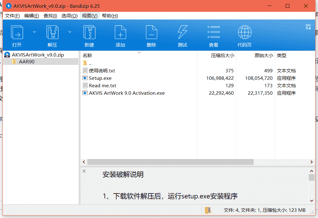This screenshot has width=318, height=218.
Task: Click the Delete (删除) toolbar icon
Action: (151, 32)
